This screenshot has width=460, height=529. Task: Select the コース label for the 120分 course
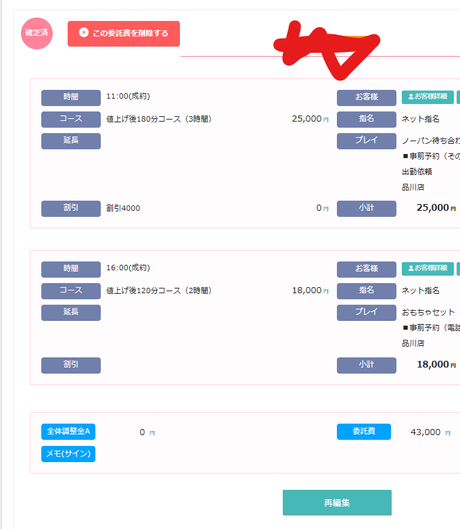[71, 291]
